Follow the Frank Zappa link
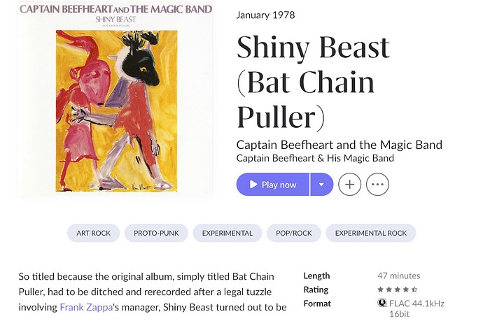This screenshot has width=483, height=321. pos(86,307)
